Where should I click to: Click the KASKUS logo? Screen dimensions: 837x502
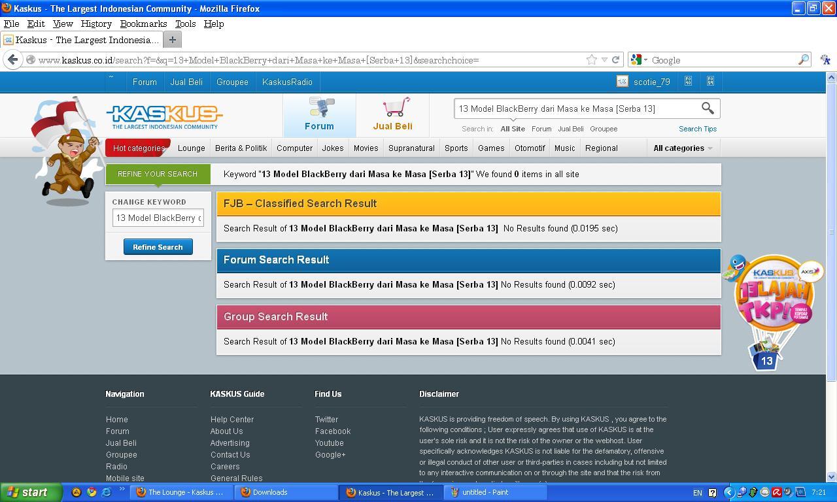click(x=164, y=117)
